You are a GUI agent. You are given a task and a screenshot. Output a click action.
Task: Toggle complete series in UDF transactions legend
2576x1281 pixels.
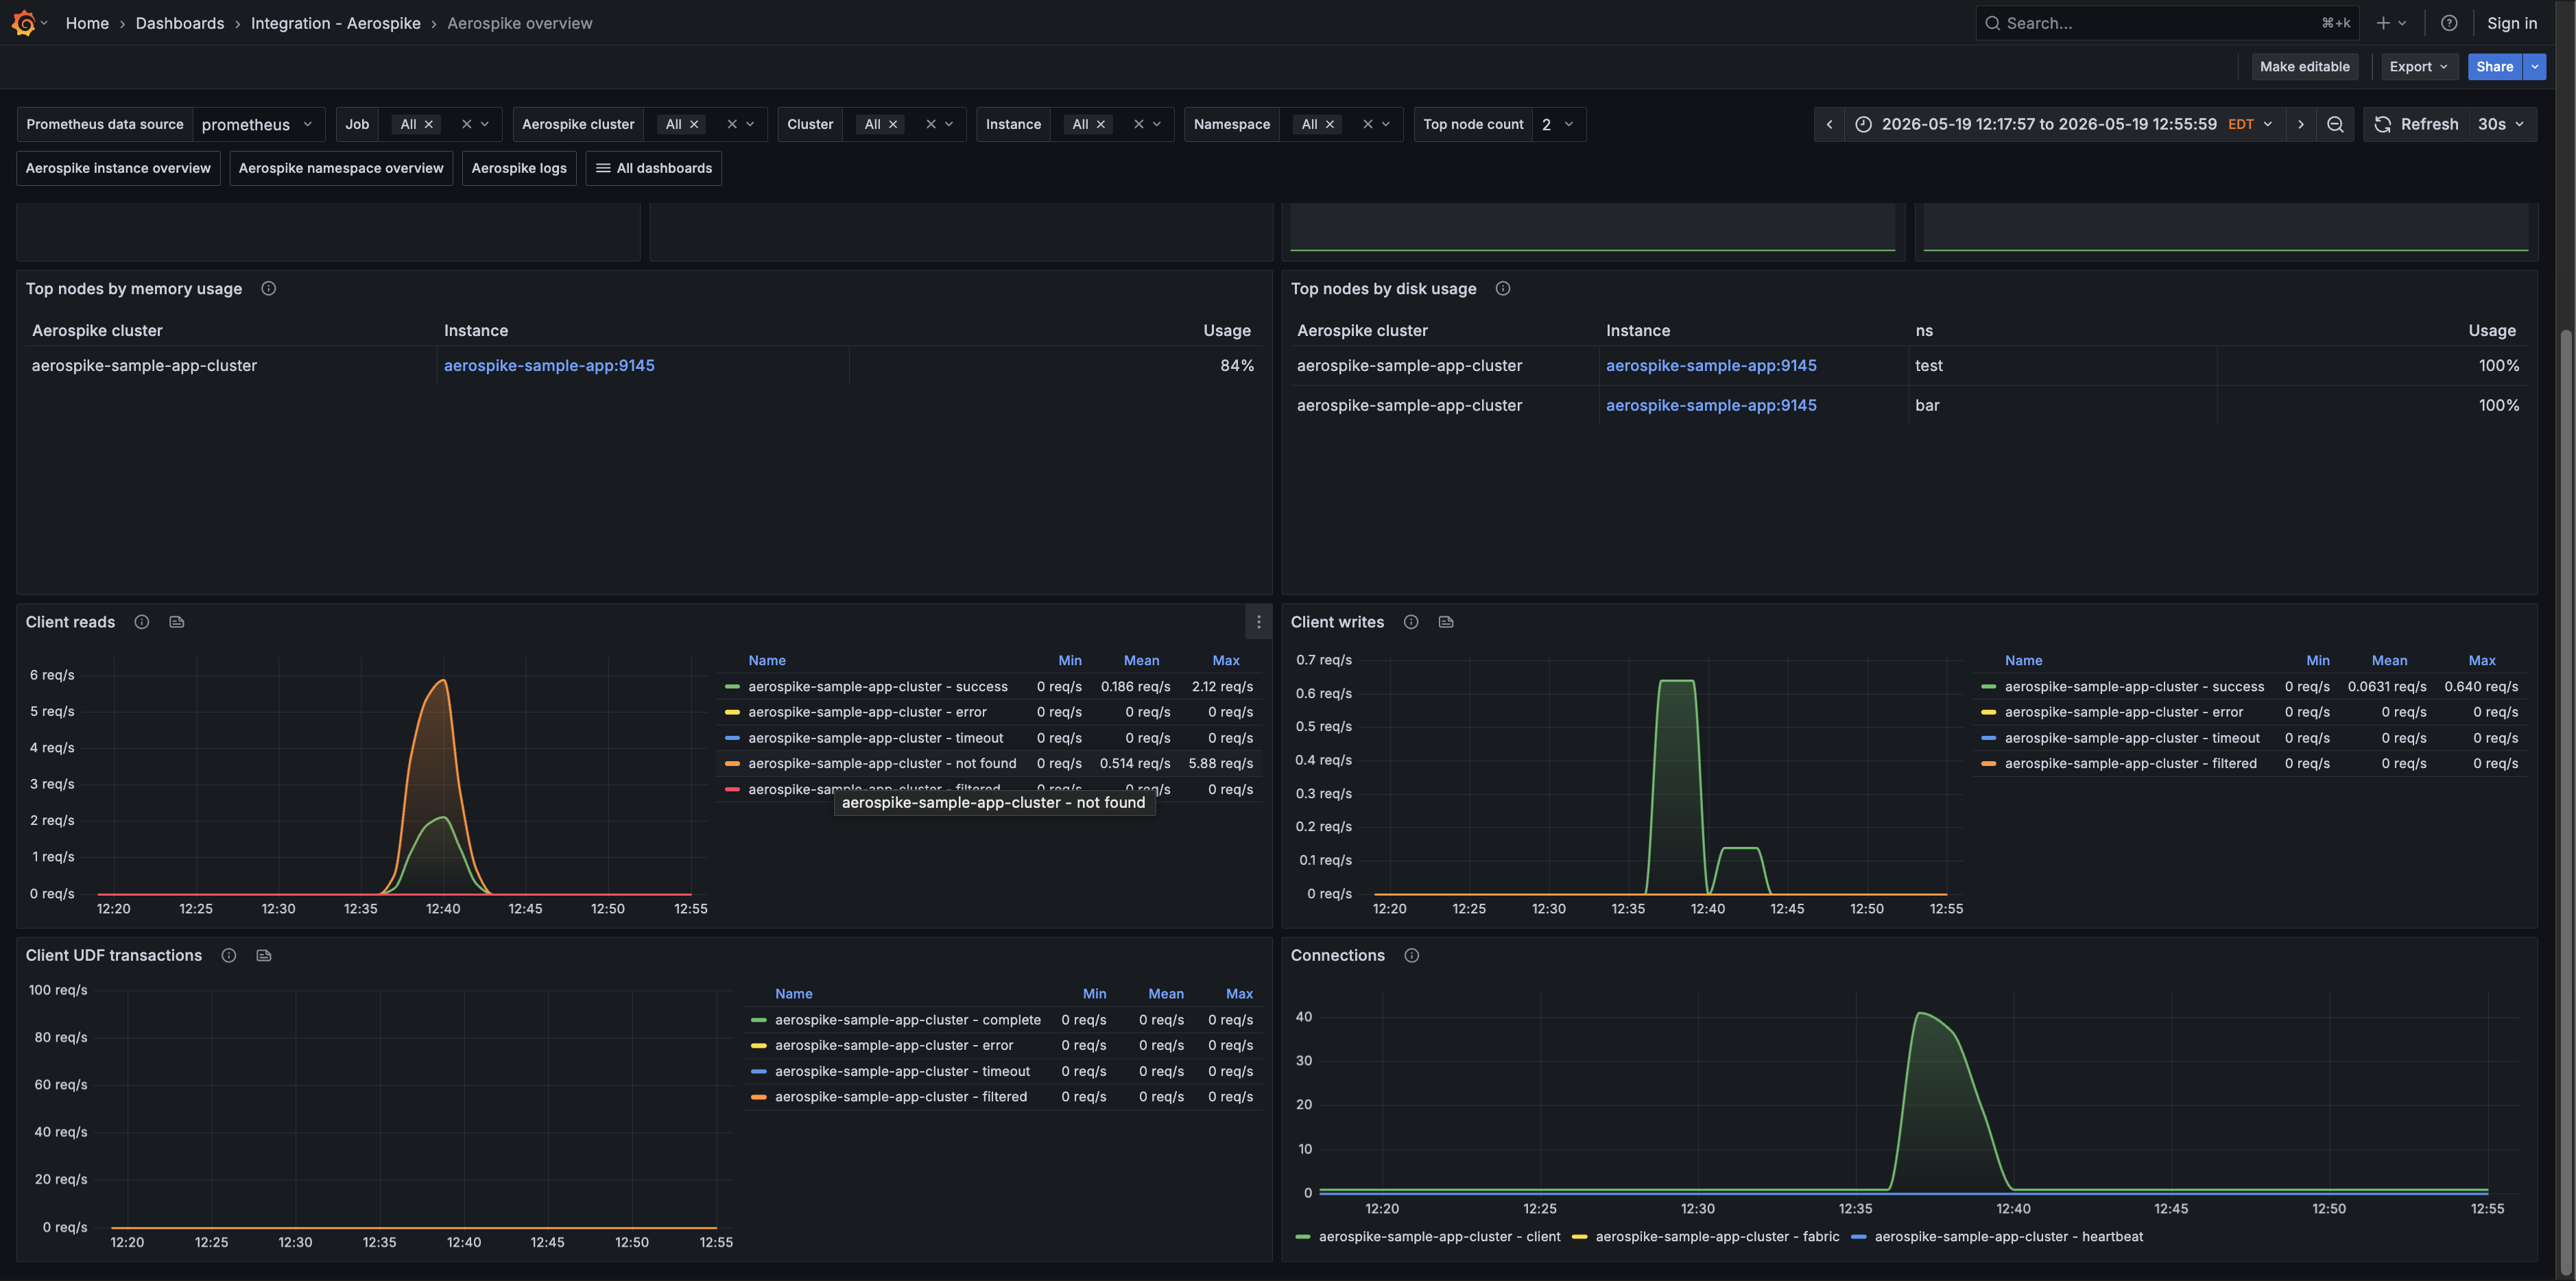point(907,1020)
